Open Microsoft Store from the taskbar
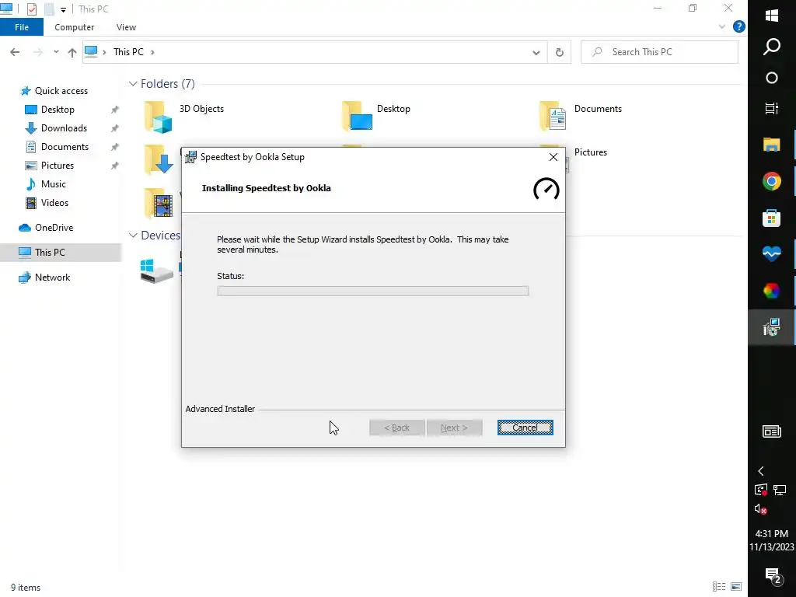This screenshot has height=597, width=796. 772,218
